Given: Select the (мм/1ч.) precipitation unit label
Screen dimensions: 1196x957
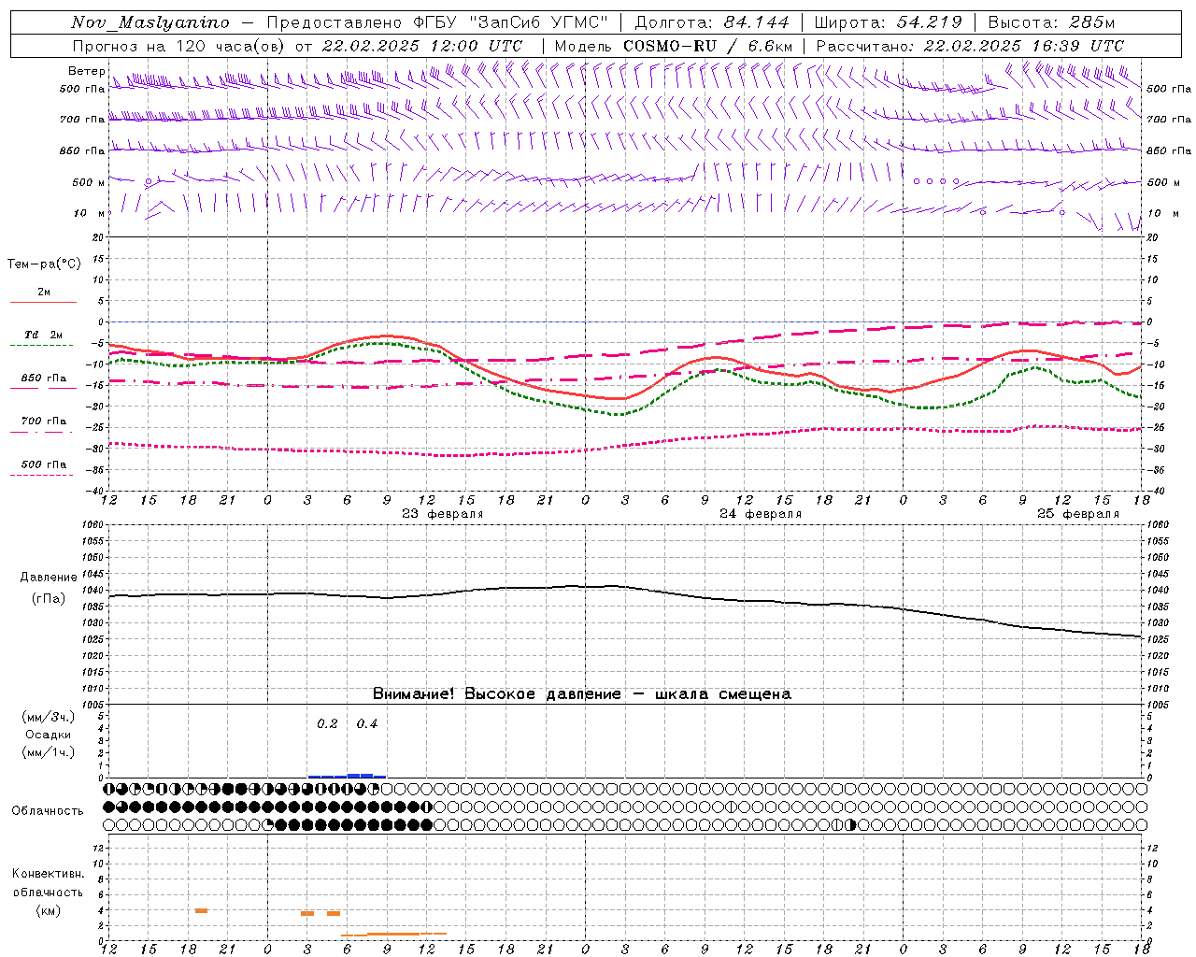Looking at the screenshot, I should click(x=49, y=752).
